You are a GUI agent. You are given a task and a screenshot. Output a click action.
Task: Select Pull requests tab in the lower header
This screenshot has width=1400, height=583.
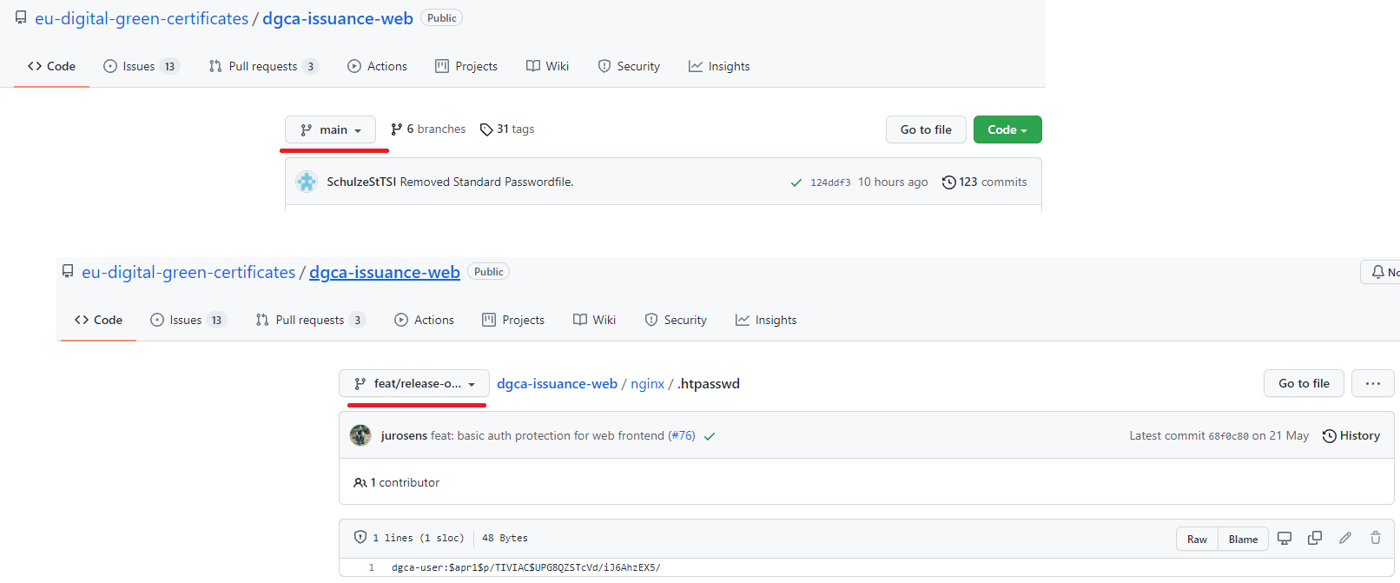[310, 320]
